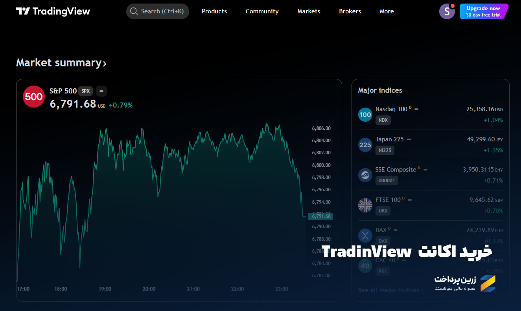The width and height of the screenshot is (521, 311).
Task: Click the S&P 500 red logo icon
Action: click(33, 97)
